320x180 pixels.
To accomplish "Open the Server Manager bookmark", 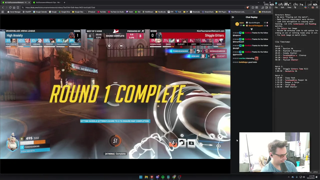I will [14, 12].
